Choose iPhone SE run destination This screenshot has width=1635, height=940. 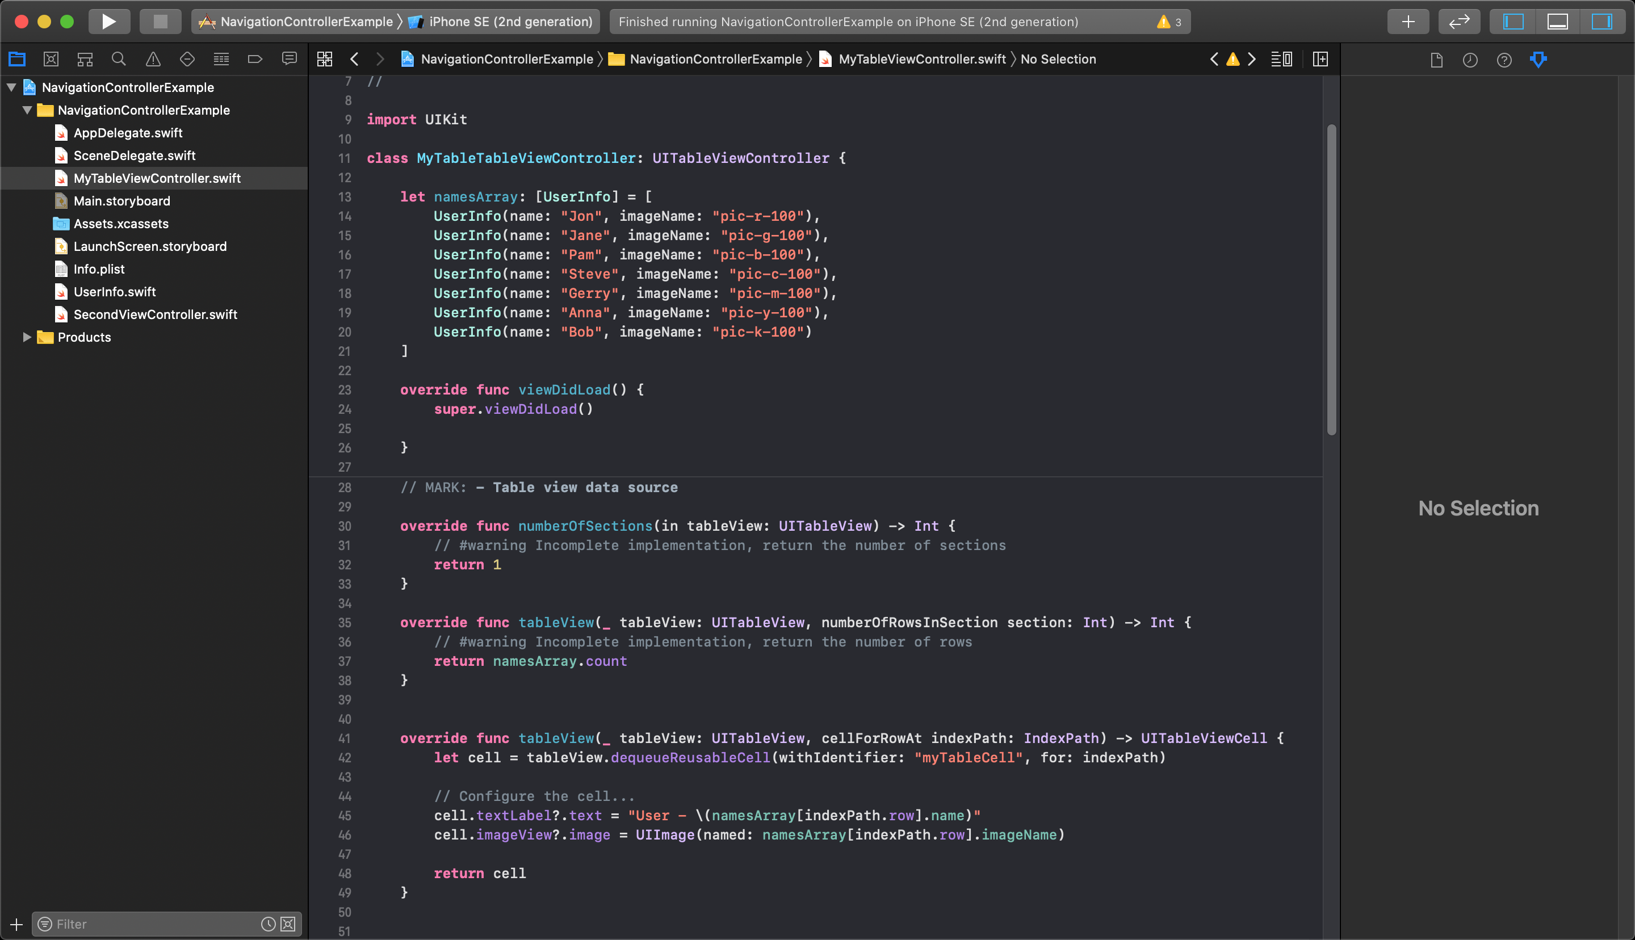(x=501, y=22)
